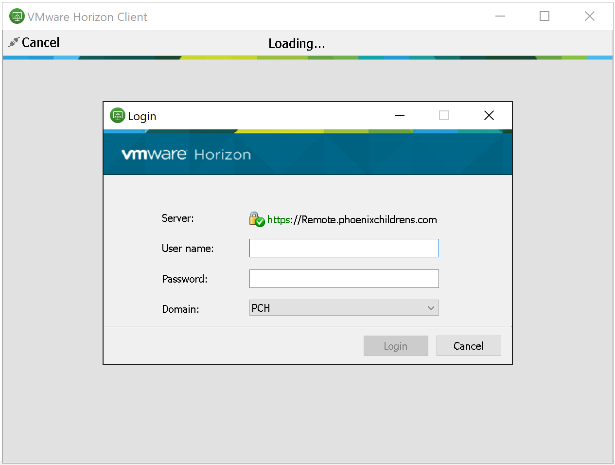Click the green Login dialog title icon
615x465 pixels.
(118, 116)
